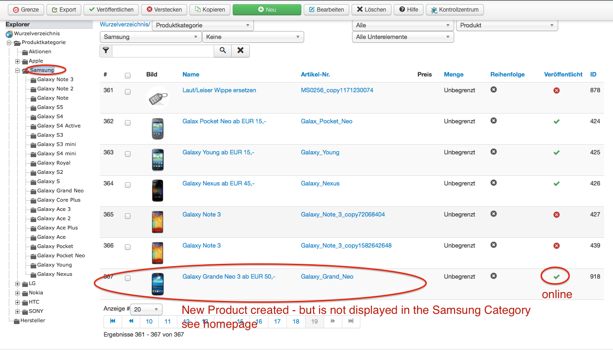Click the Verstecken button
Viewport: 613px width, 350px height.
164,10
